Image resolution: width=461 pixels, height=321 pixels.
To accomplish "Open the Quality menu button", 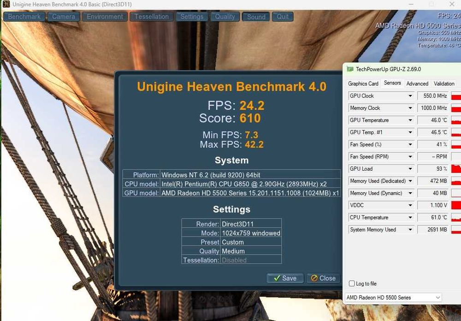I will (225, 17).
